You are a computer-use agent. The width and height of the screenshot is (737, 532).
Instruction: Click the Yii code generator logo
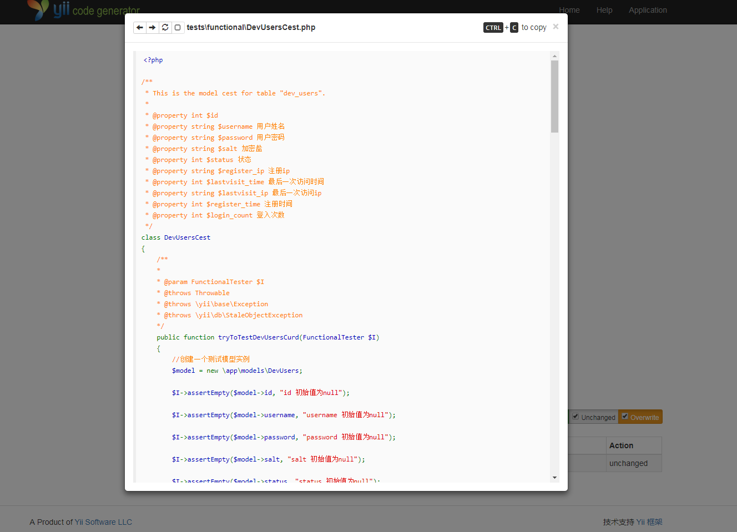83,10
